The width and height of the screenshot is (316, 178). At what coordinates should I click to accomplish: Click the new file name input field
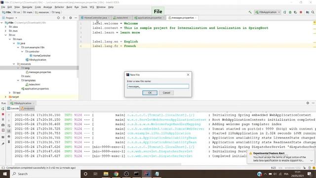click(x=158, y=87)
